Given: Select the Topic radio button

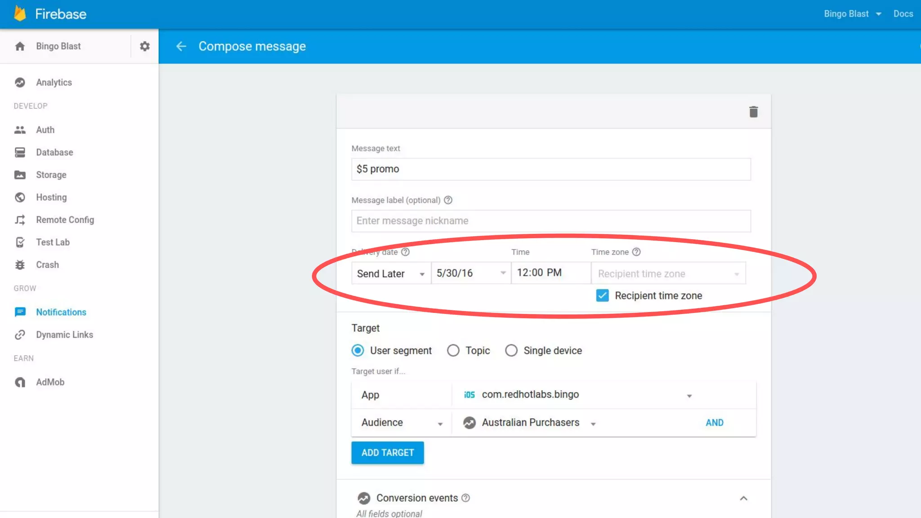Looking at the screenshot, I should (453, 350).
